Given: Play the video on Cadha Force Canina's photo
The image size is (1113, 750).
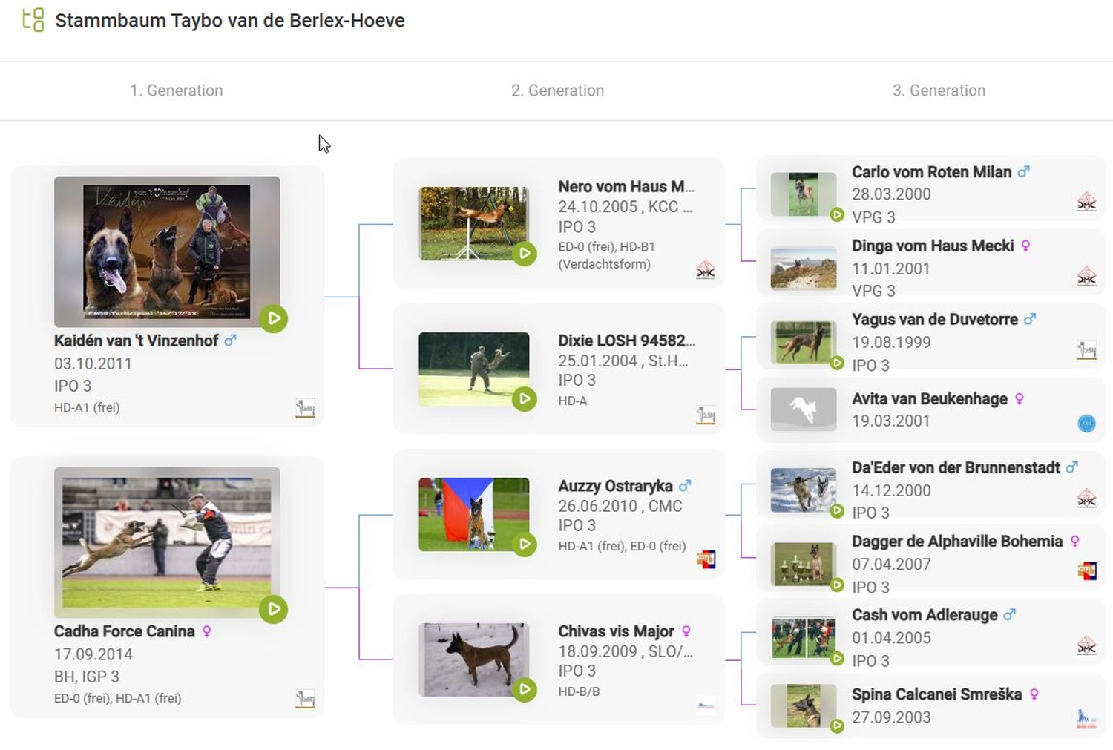Looking at the screenshot, I should (273, 609).
